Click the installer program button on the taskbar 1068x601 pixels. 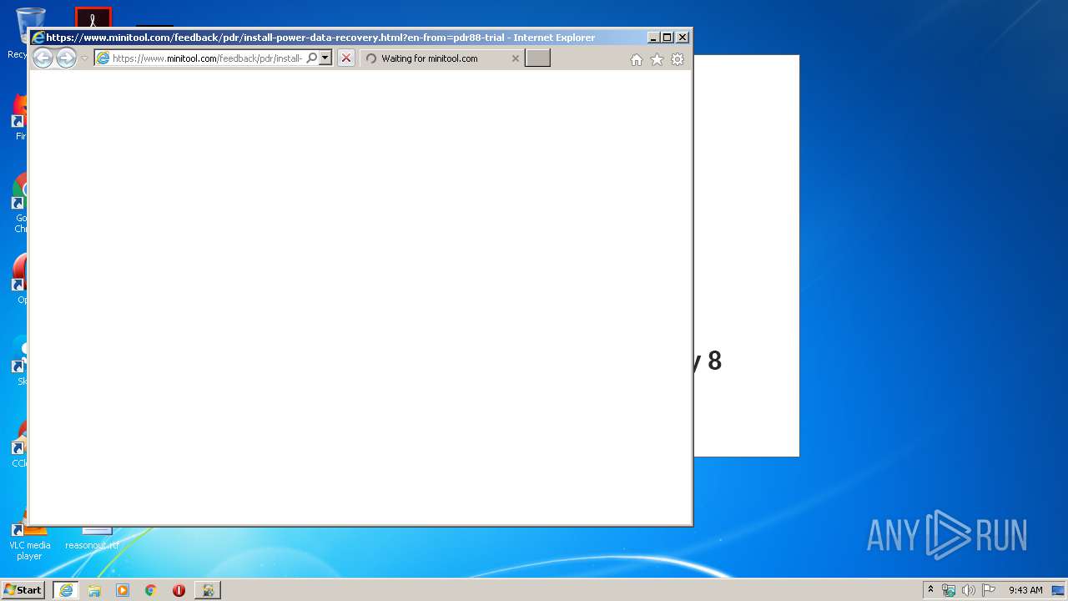(x=208, y=590)
